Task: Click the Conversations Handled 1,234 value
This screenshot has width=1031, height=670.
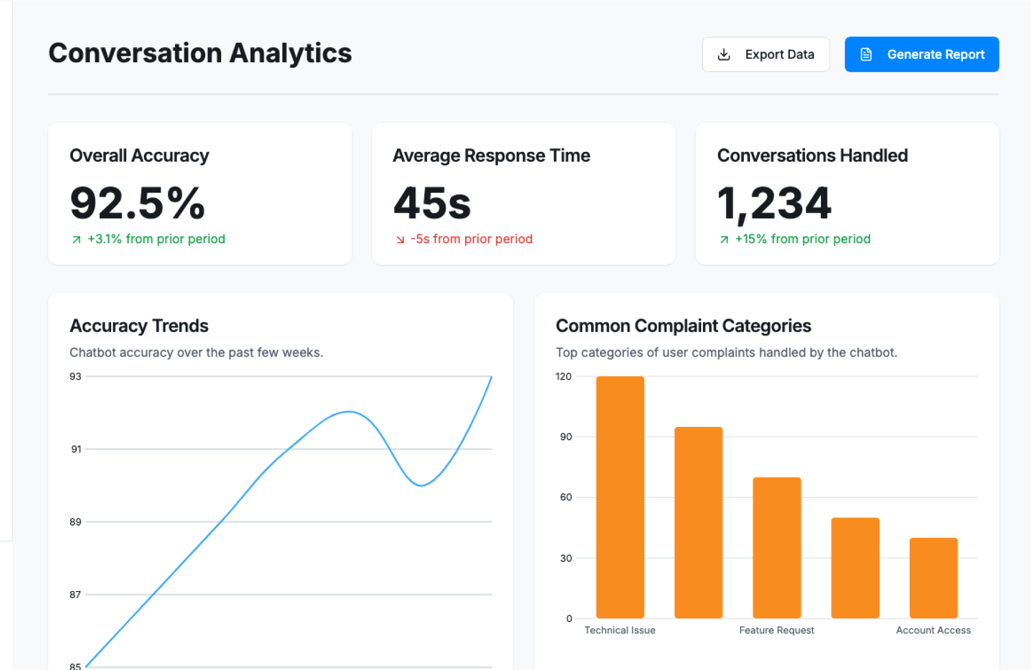Action: [774, 203]
